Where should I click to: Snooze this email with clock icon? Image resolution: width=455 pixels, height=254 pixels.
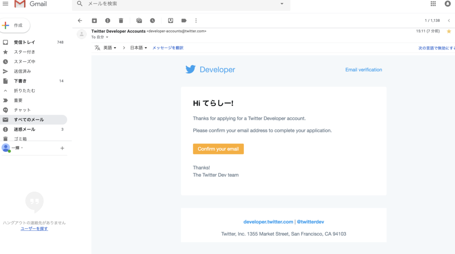(152, 20)
